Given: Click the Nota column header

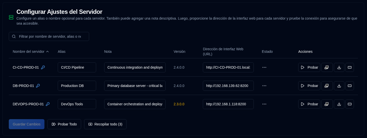Looking at the screenshot, I should tap(108, 52).
